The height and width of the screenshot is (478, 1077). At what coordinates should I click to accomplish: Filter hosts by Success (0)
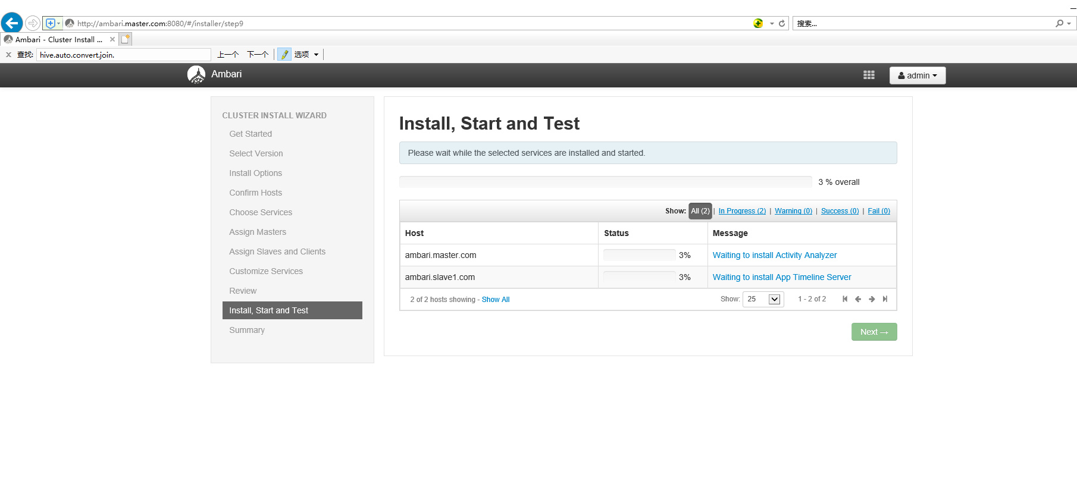click(840, 211)
